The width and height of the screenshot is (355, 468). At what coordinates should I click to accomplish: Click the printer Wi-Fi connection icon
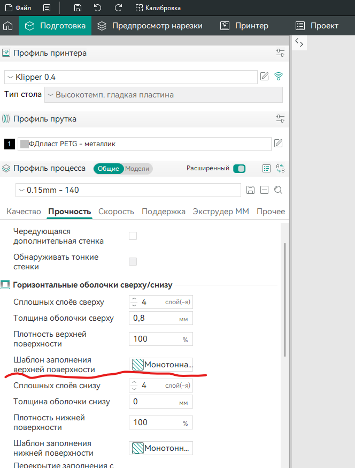278,77
